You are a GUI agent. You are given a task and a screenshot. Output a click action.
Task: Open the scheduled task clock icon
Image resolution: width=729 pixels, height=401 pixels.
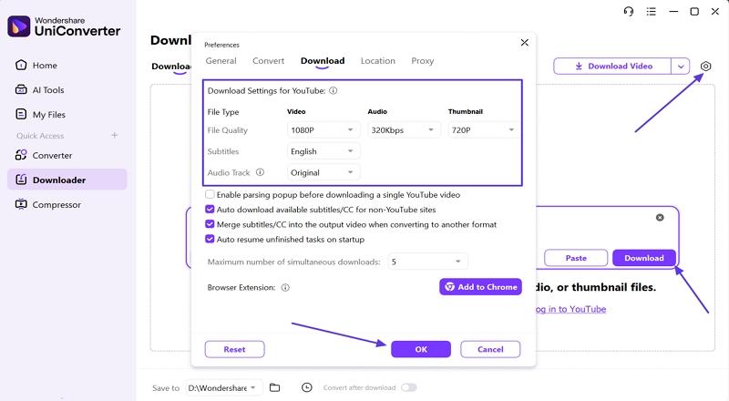click(307, 387)
